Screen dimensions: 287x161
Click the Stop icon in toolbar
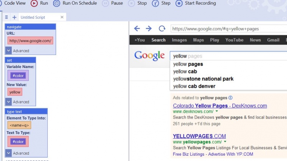[x=131, y=3]
